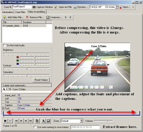Screen dimensions: 143x132
Task: Click the Play button
Action: point(5,121)
